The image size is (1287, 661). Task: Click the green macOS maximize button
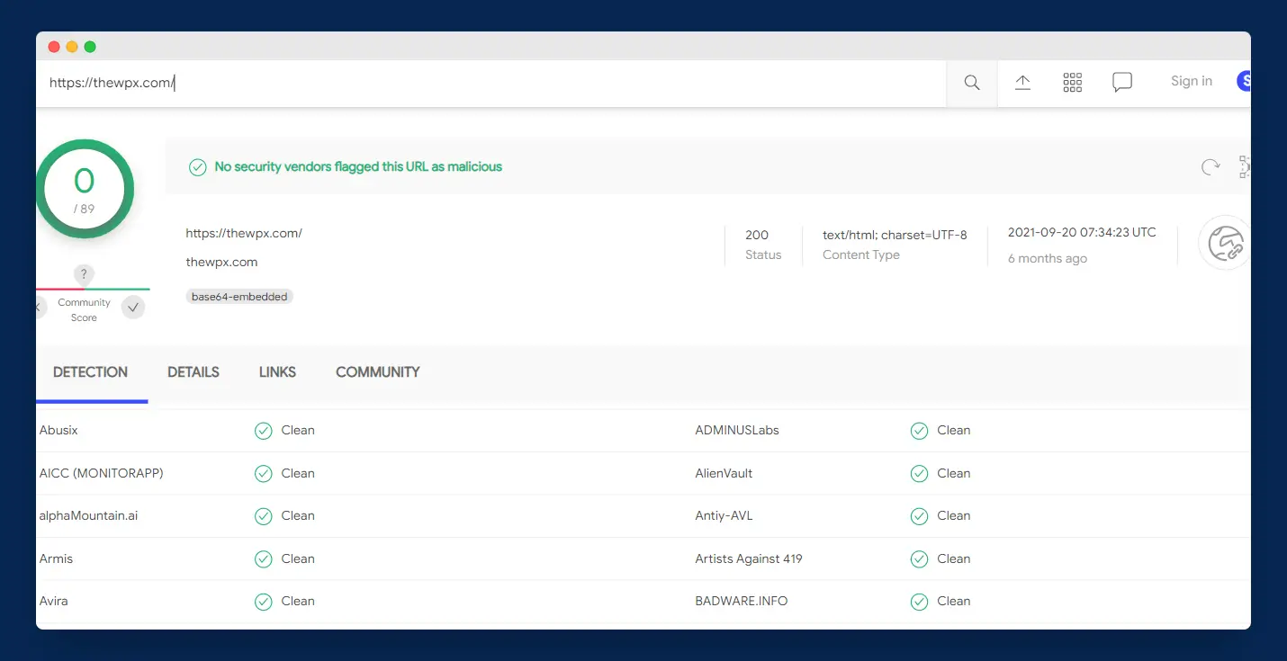90,47
